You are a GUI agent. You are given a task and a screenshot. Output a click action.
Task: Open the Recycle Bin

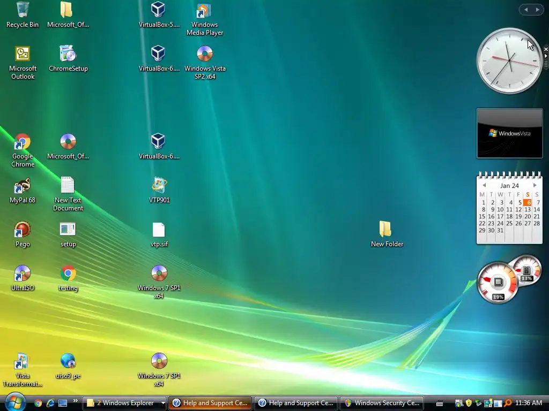(x=23, y=14)
